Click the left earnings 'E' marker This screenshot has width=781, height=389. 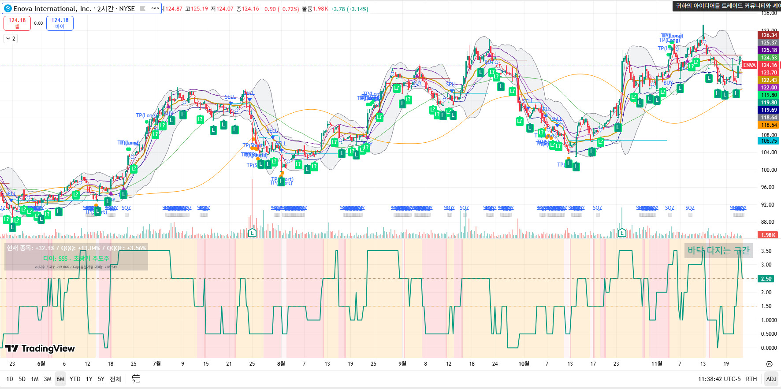252,233
